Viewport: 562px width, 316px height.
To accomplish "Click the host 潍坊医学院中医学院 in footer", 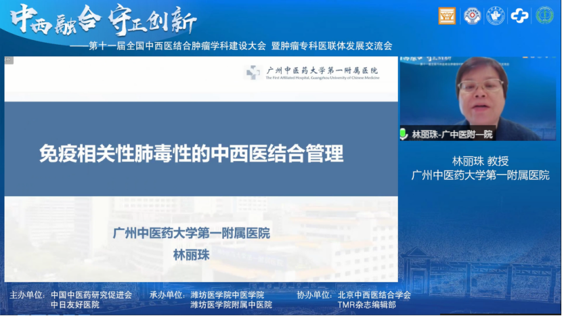I will pyautogui.click(x=227, y=295).
